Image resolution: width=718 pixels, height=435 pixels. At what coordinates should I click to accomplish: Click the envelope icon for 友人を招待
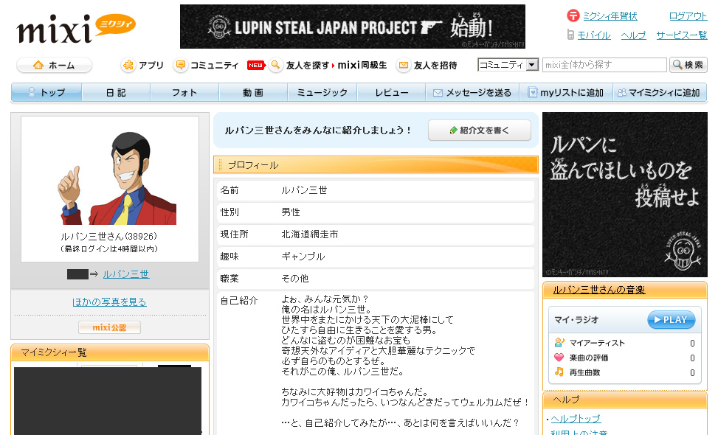pos(404,66)
